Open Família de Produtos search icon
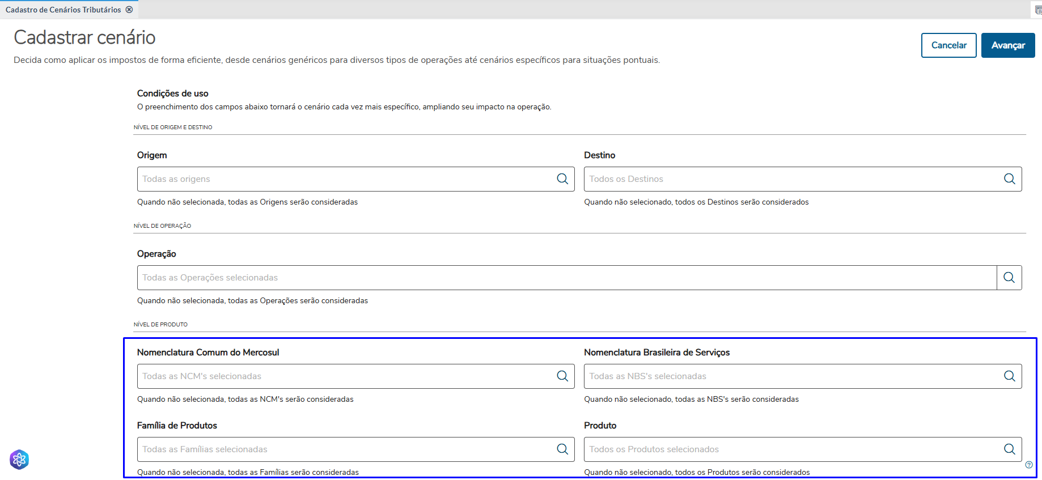 coord(562,449)
